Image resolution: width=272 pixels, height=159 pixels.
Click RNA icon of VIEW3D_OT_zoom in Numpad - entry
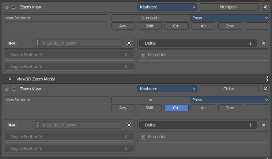click(x=38, y=43)
